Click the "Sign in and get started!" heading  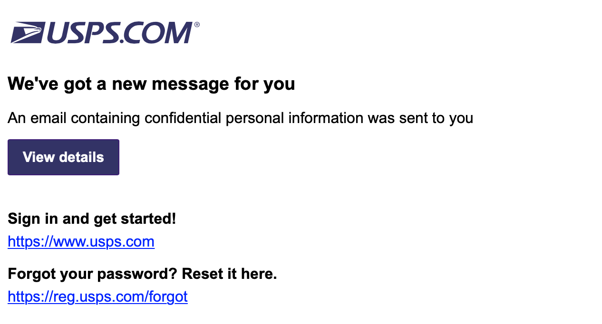[x=92, y=219]
